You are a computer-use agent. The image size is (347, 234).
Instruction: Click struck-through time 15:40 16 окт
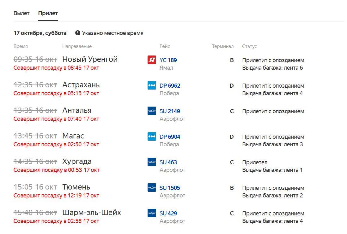[x=35, y=213]
